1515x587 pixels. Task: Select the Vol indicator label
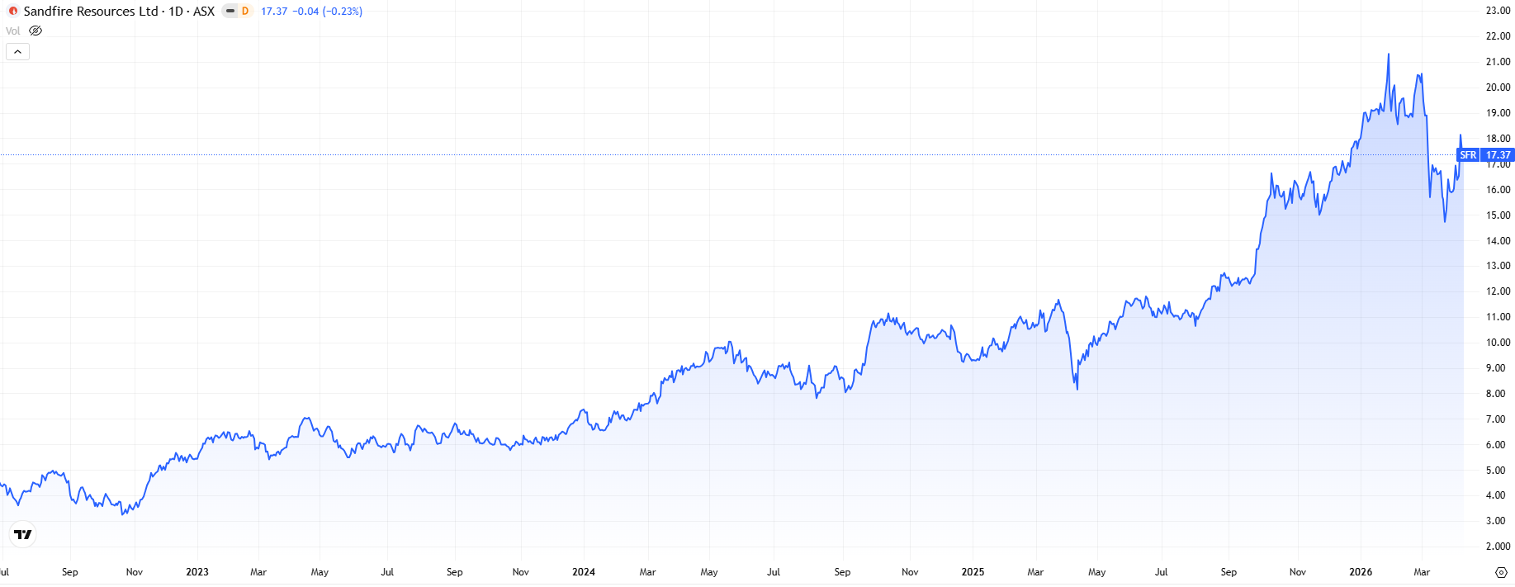coord(12,31)
